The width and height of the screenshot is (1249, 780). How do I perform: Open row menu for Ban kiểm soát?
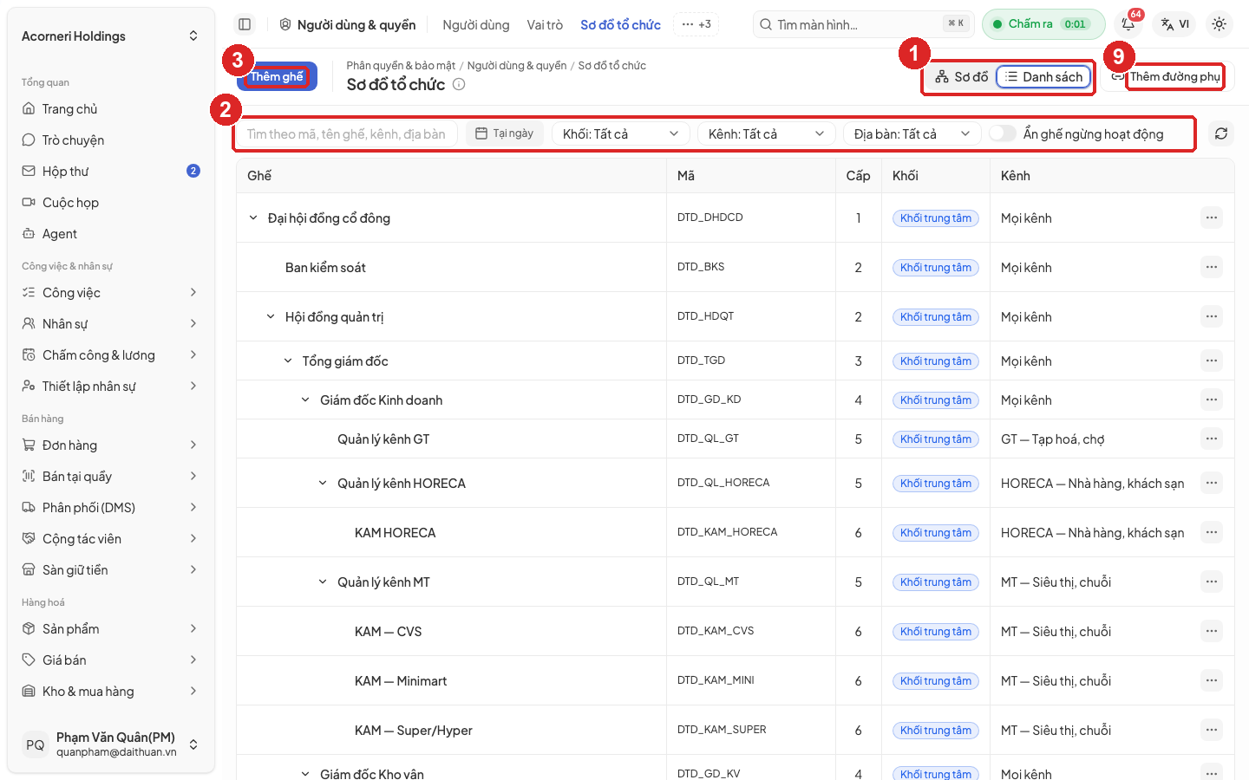pos(1212,267)
